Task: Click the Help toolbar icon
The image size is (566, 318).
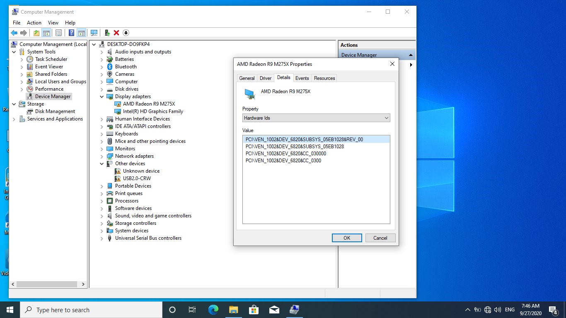Action: tap(71, 33)
